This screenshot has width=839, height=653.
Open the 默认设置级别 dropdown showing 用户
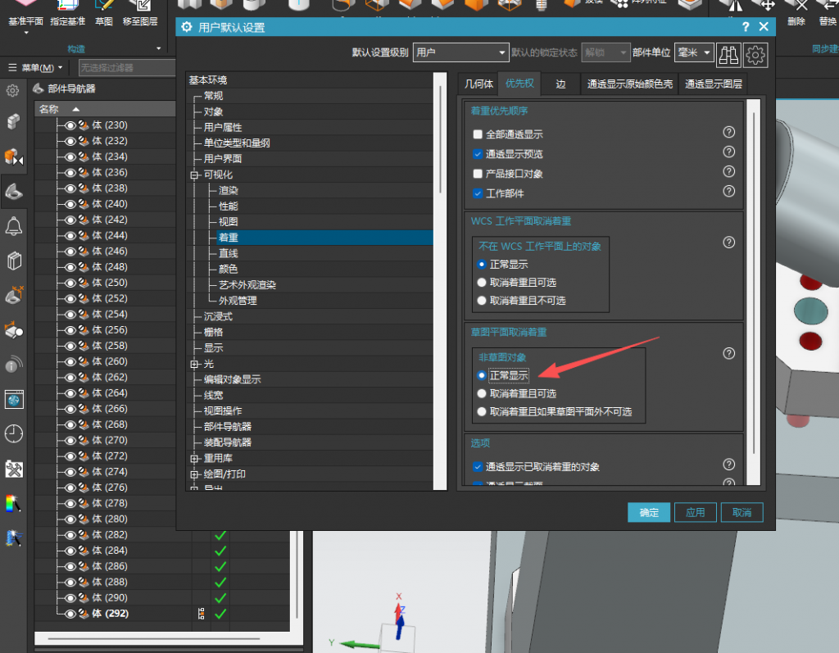point(460,51)
